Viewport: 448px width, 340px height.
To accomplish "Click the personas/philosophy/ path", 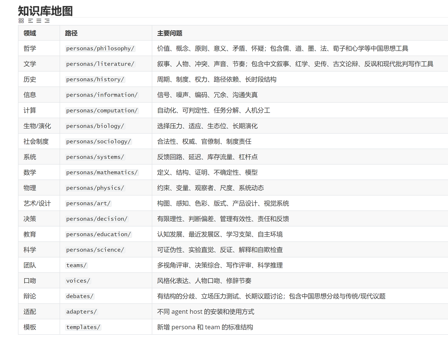I will click(x=100, y=48).
